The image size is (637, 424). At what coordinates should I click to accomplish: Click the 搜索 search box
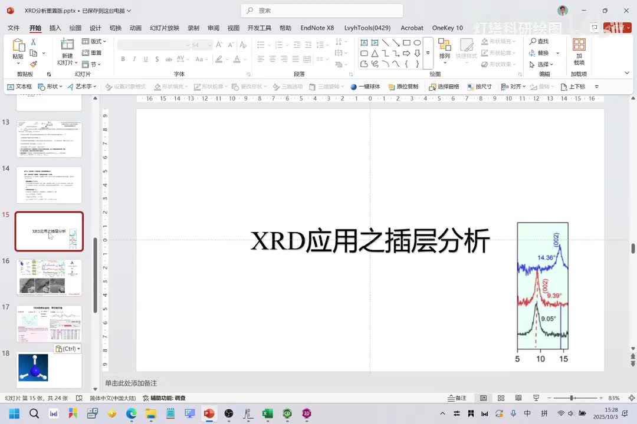[x=322, y=11]
